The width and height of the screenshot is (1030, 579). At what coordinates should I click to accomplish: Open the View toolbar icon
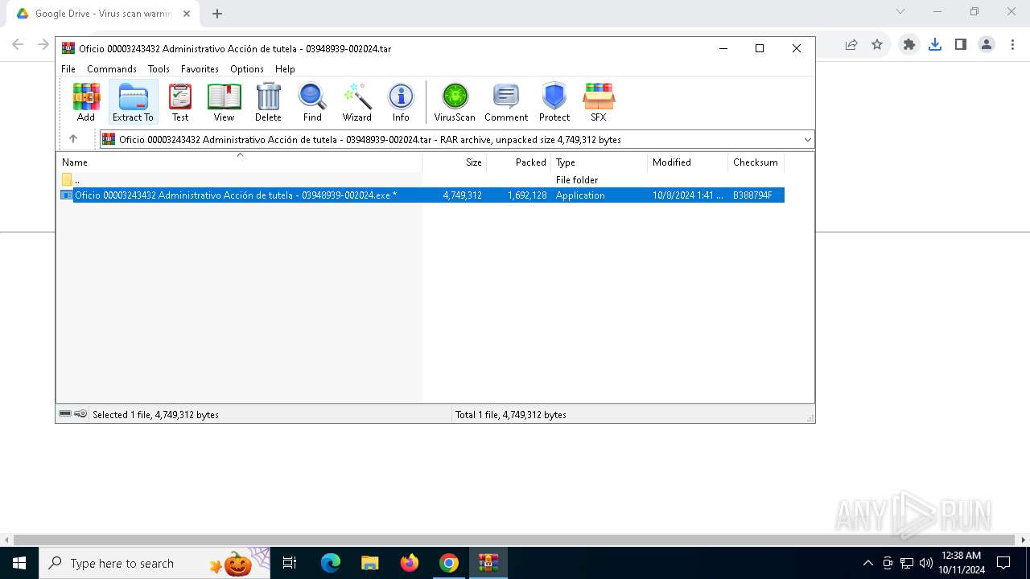(x=224, y=102)
